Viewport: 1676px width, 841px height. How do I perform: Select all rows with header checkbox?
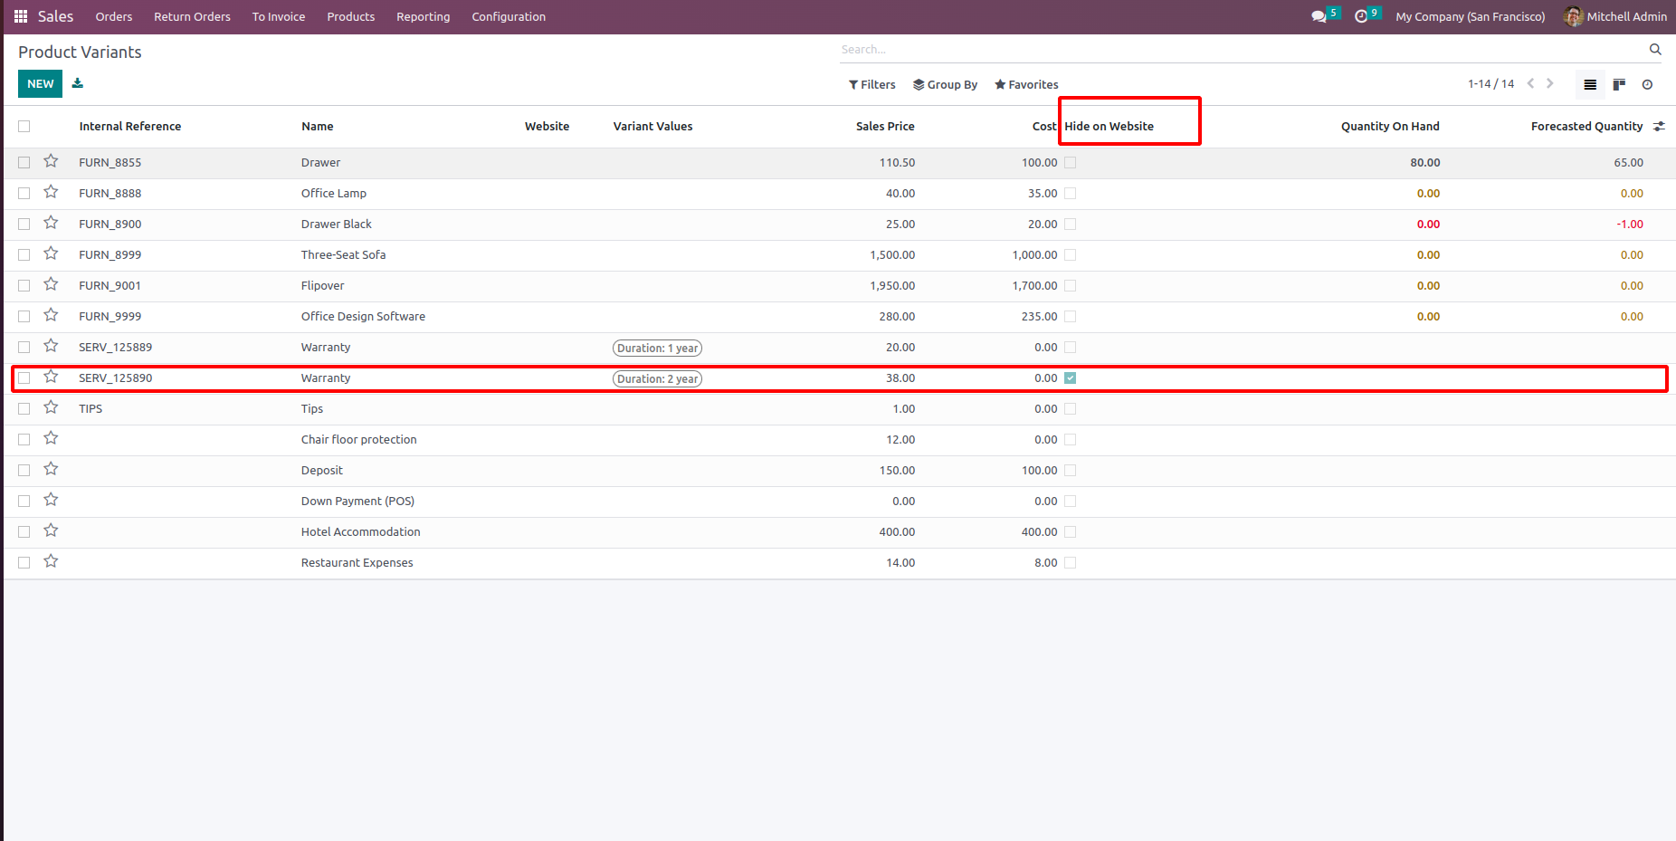pos(24,127)
